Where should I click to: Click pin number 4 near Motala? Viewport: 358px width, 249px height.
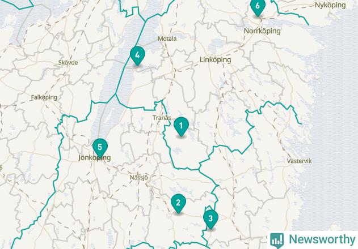137,56
